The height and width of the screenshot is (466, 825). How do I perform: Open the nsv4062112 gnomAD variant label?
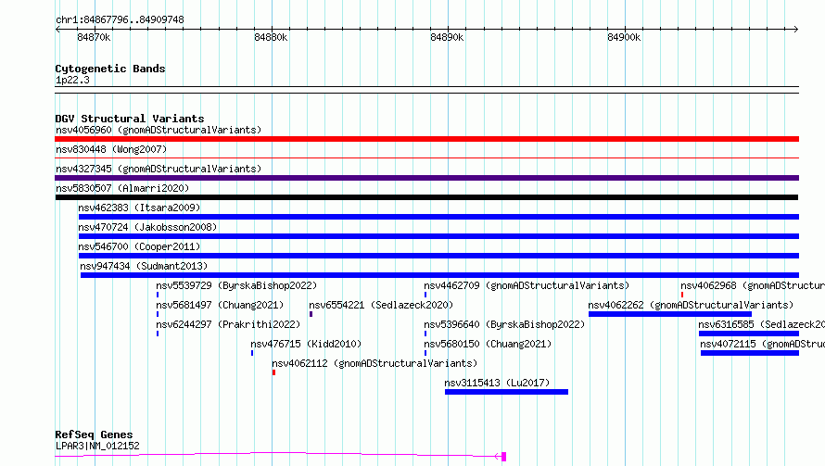click(x=374, y=363)
